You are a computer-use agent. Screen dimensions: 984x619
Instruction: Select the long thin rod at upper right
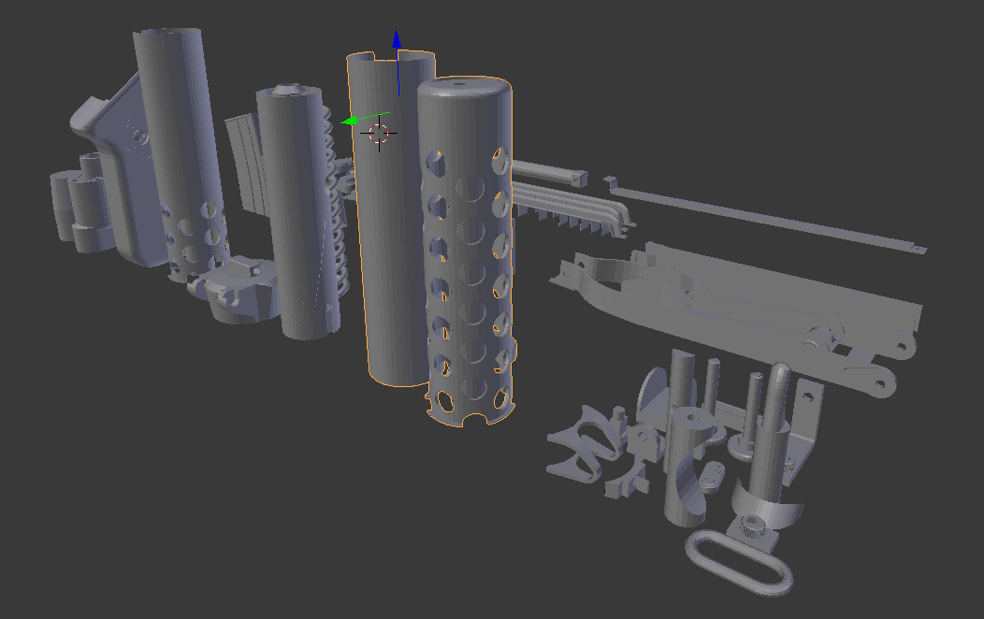click(766, 216)
